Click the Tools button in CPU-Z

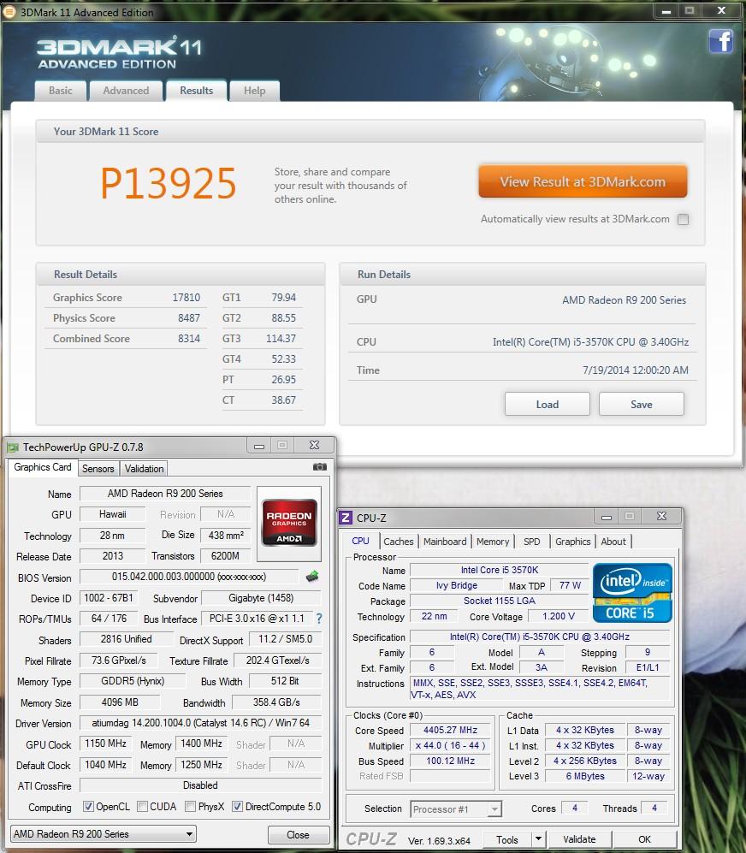507,839
